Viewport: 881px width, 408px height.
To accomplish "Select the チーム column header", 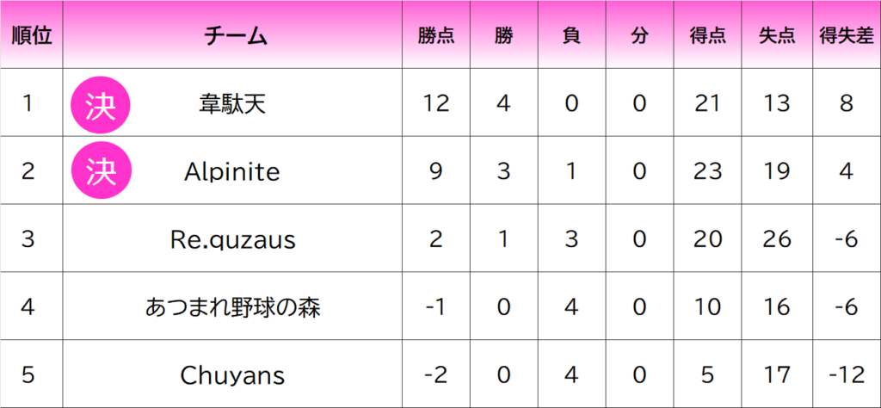I will pos(235,35).
